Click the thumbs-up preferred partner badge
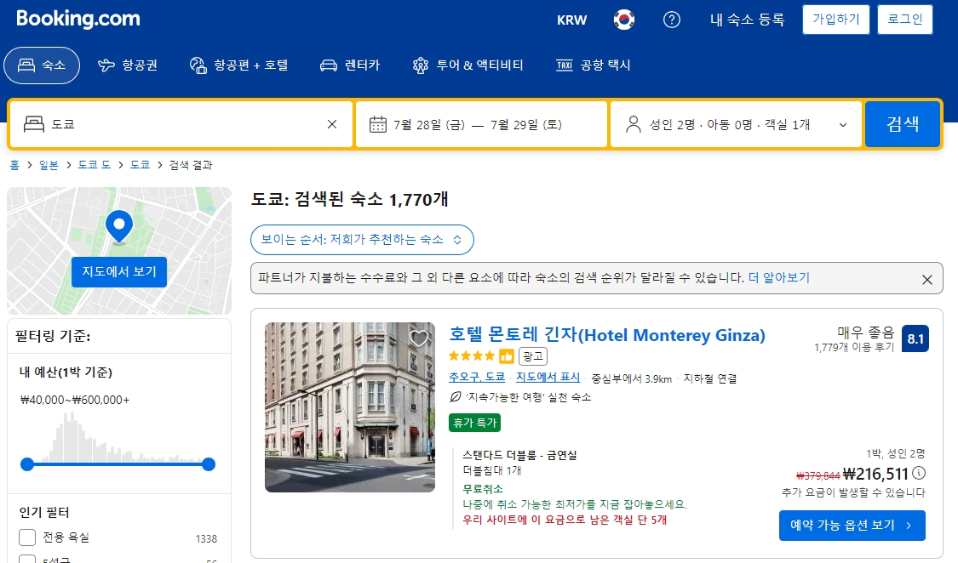This screenshot has height=563, width=958. (x=506, y=355)
